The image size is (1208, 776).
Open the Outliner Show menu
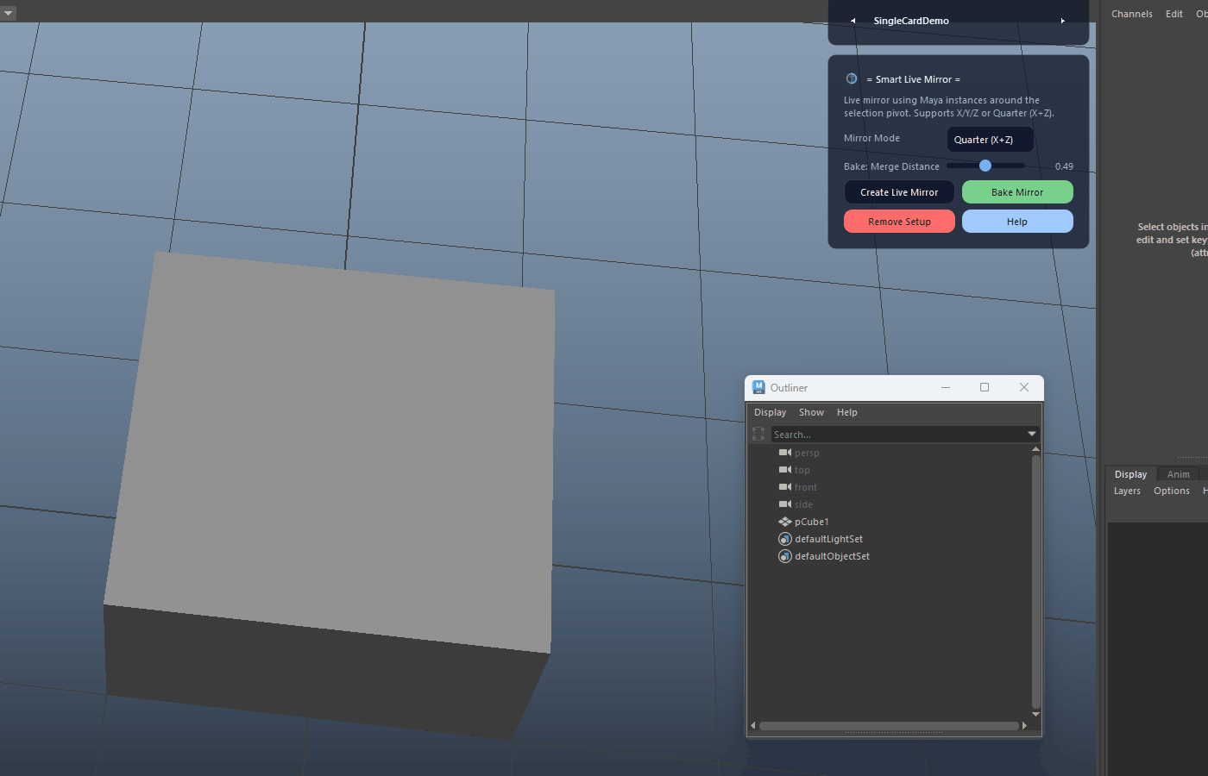[x=811, y=412]
